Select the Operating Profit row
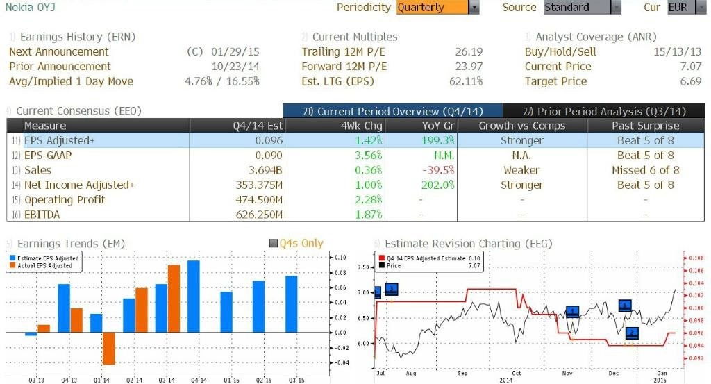 click(x=356, y=200)
